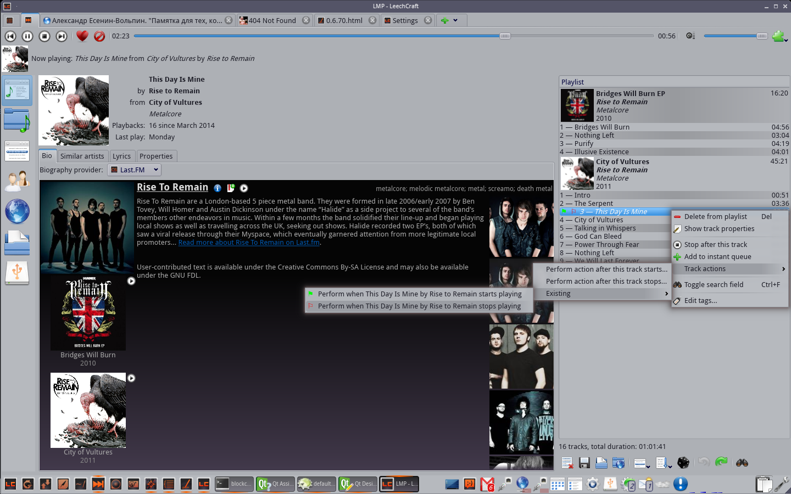Expand the Existing submenu

[601, 294]
